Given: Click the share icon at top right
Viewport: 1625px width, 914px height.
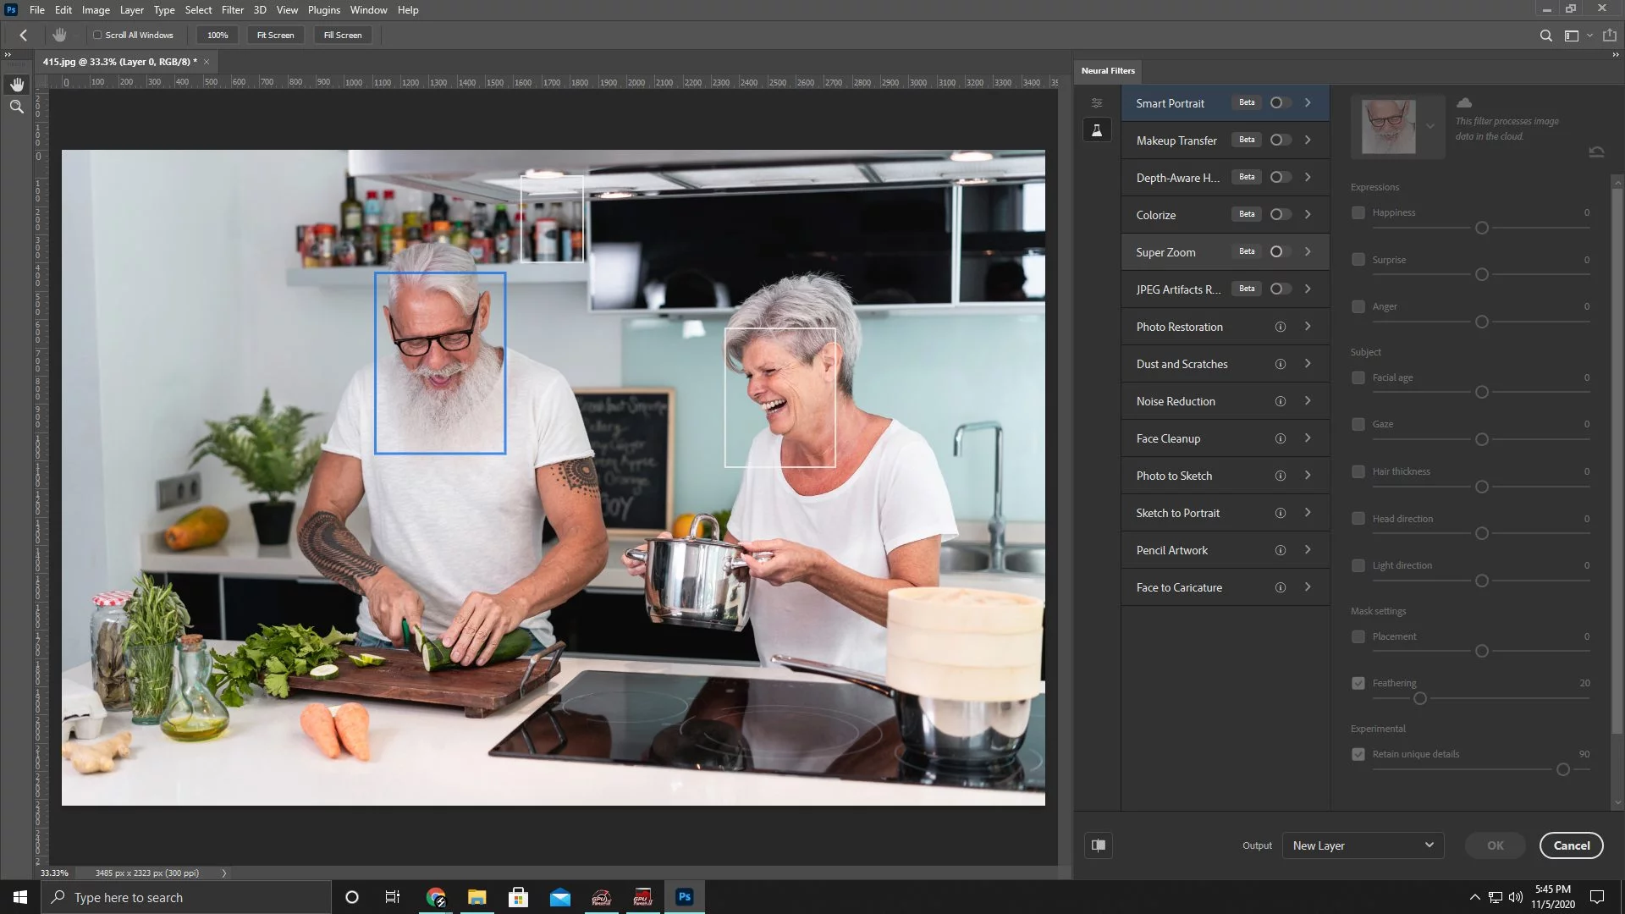Looking at the screenshot, I should tap(1610, 36).
